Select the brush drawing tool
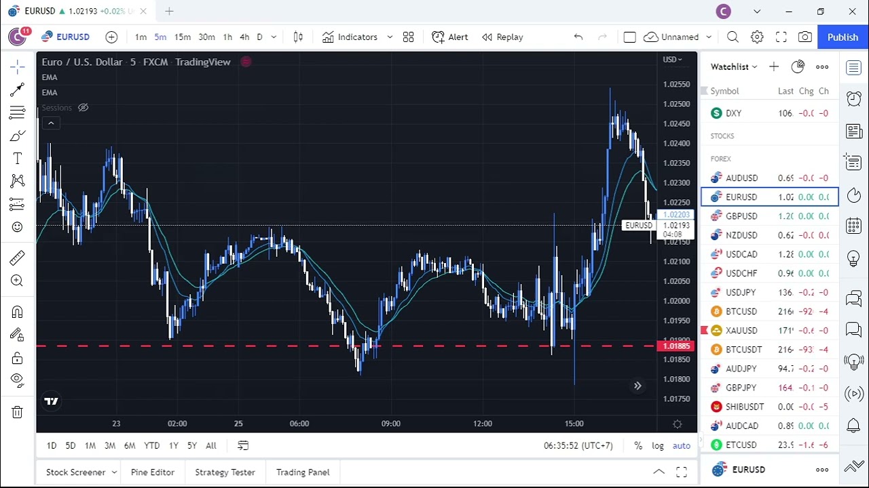 pyautogui.click(x=18, y=135)
